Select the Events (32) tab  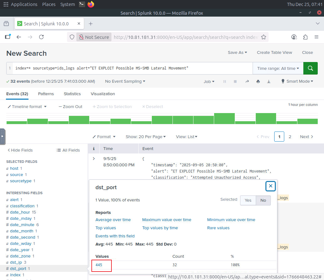[17, 94]
